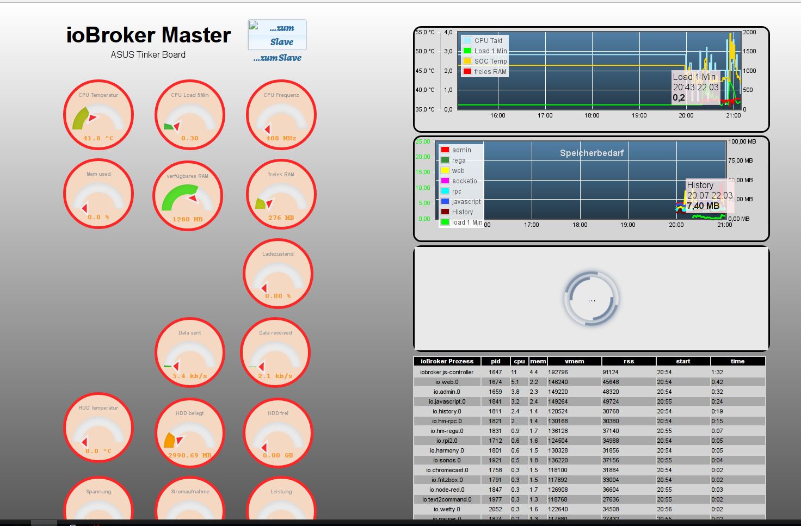
Task: Click the 'ioBroker Prozess' column header
Action: pyautogui.click(x=447, y=361)
